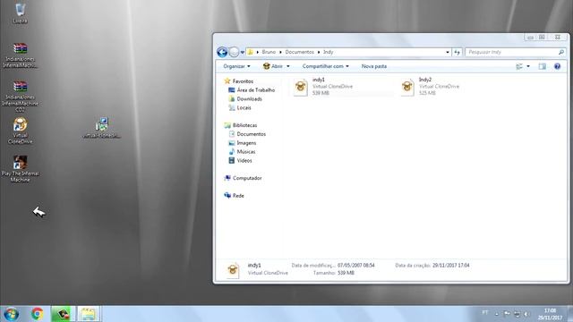Select the IndianaJones InfernalMachine archive icon on the desktop
Image resolution: width=573 pixels, height=322 pixels.
20,55
